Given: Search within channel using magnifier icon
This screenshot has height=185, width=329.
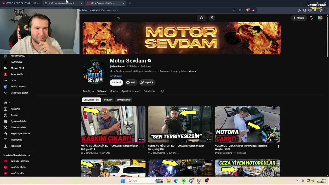Looking at the screenshot, I should pos(163,91).
